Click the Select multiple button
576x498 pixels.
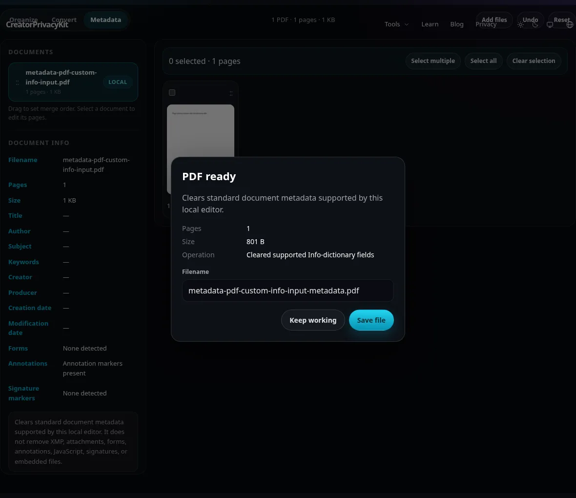433,61
